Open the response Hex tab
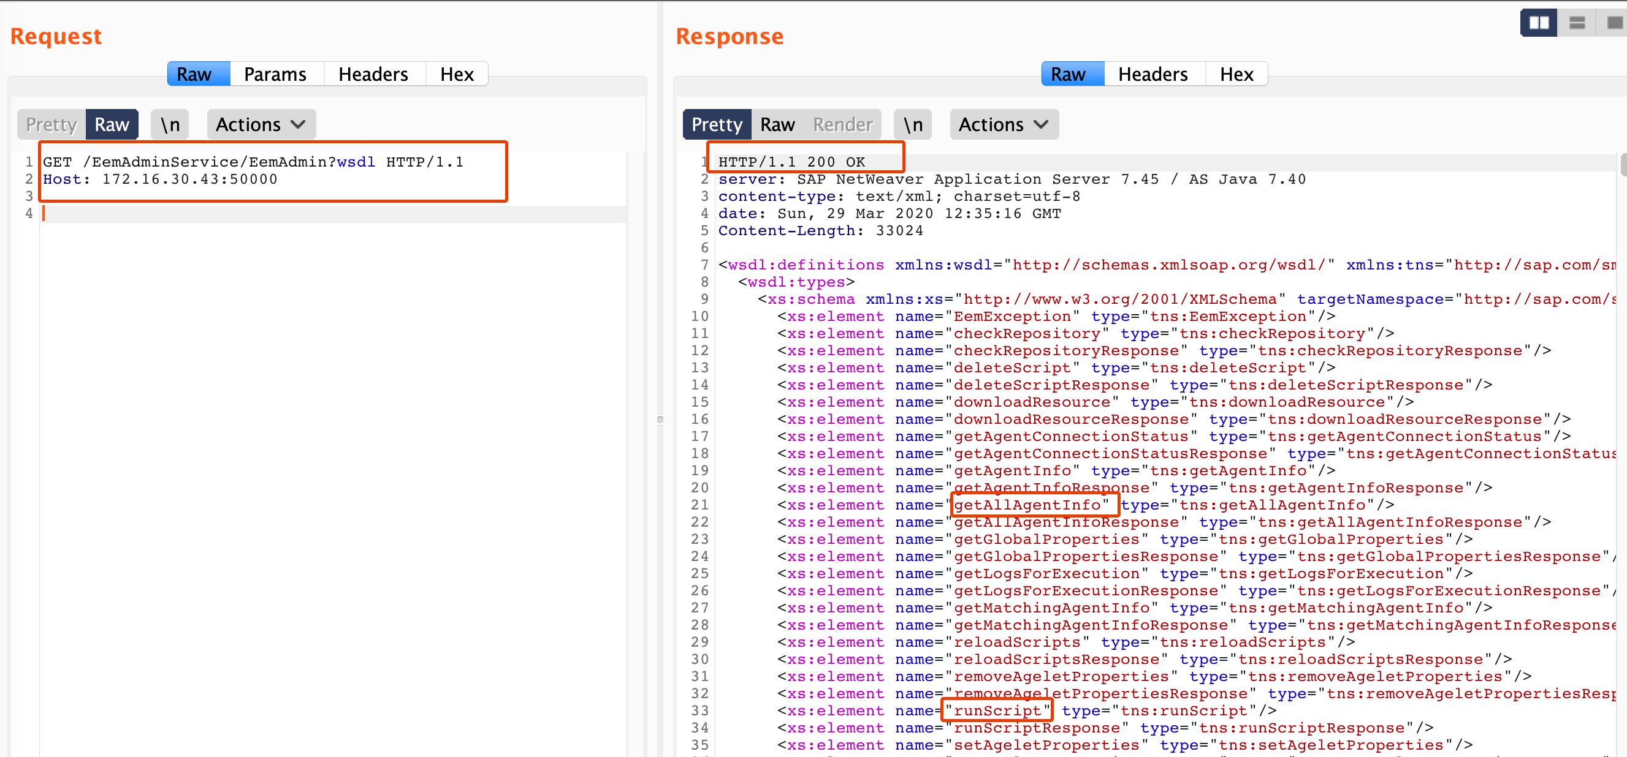The image size is (1627, 757). tap(1236, 75)
